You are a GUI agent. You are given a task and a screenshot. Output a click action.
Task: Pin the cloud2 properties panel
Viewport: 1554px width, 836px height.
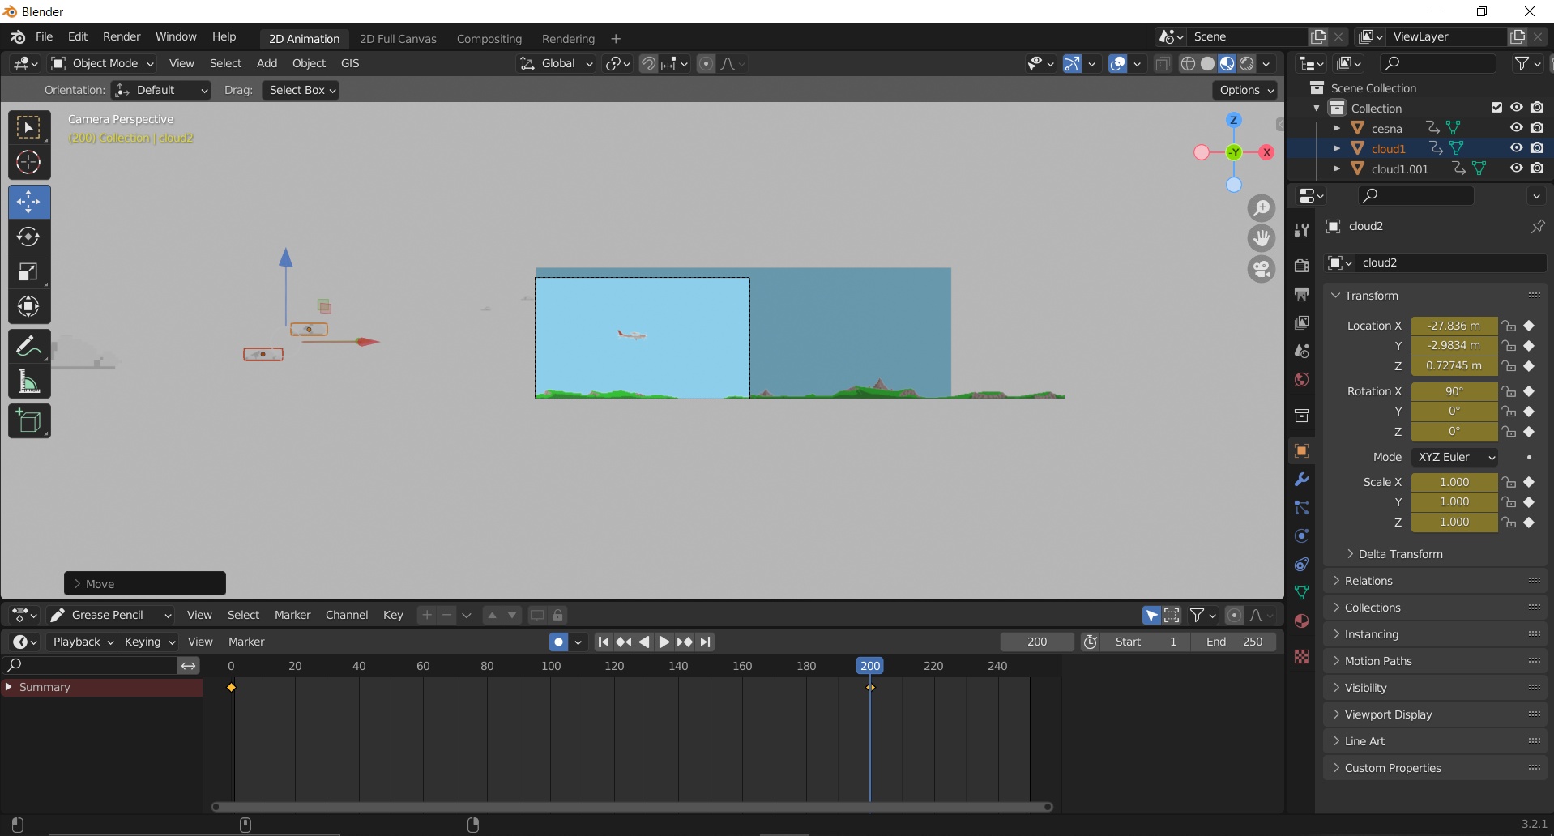tap(1537, 226)
